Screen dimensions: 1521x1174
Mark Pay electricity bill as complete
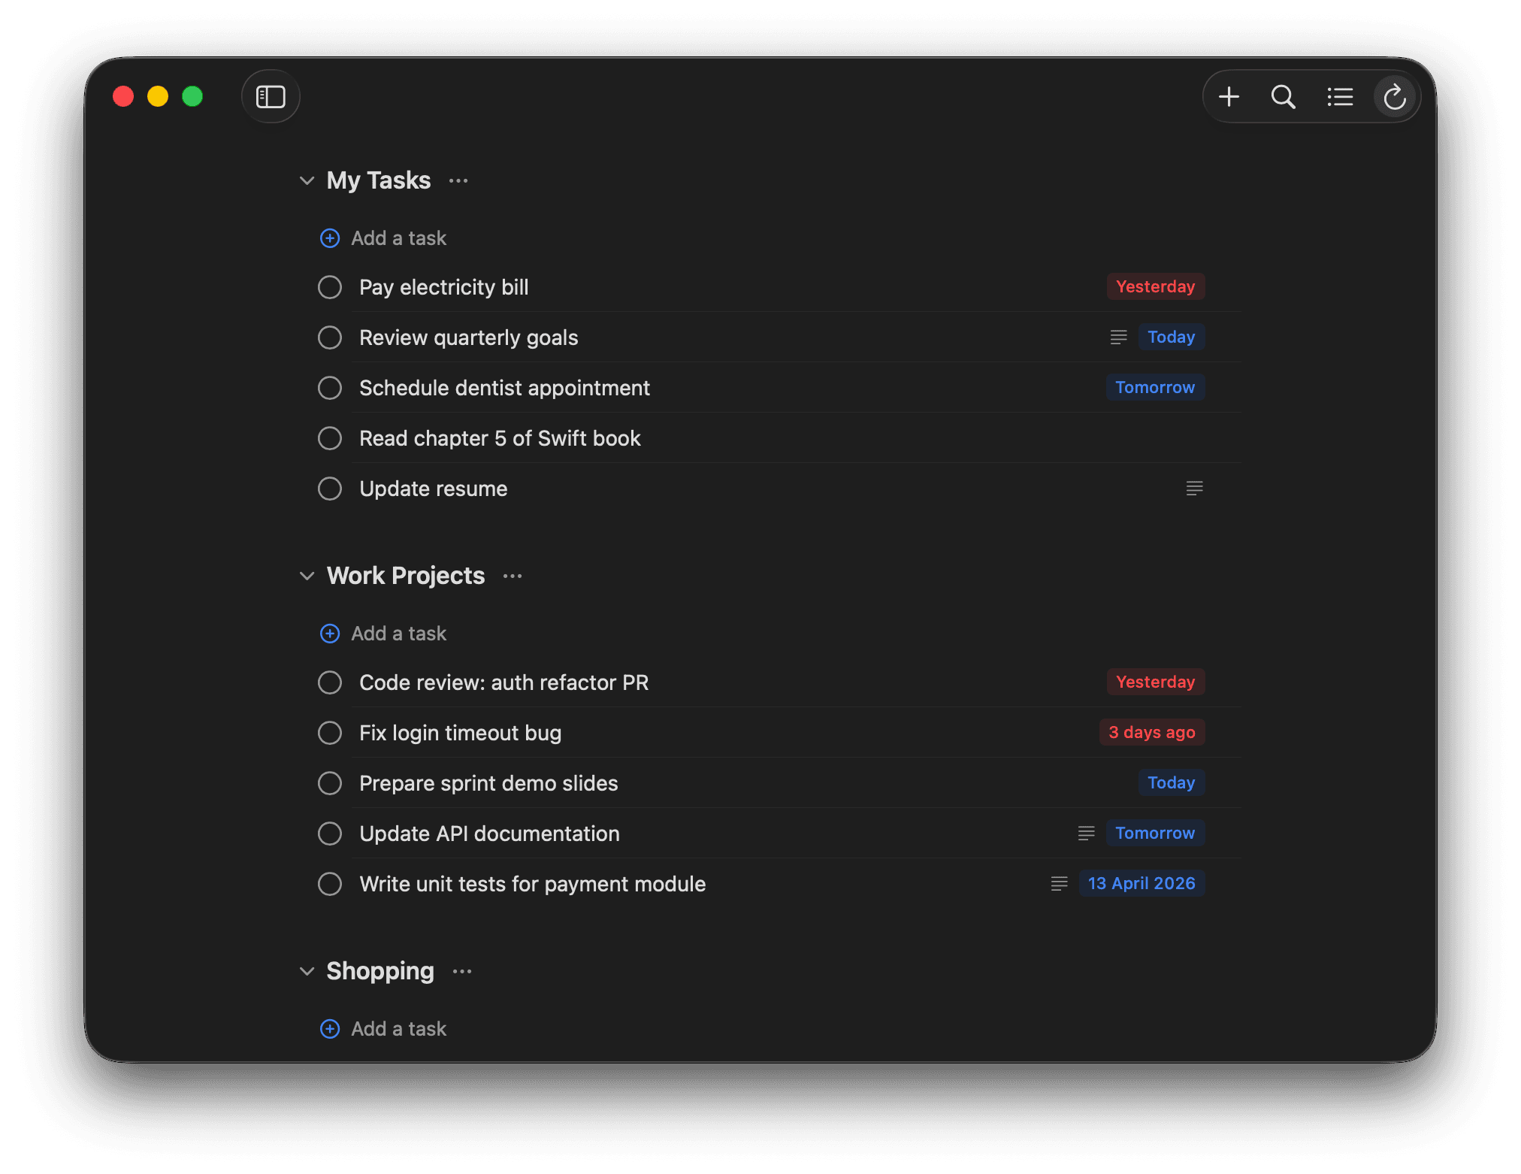(x=330, y=286)
